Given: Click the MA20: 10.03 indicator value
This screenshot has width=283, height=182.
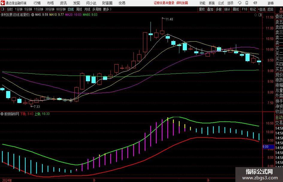Looking at the screenshot, I should pyautogui.click(x=73, y=15).
